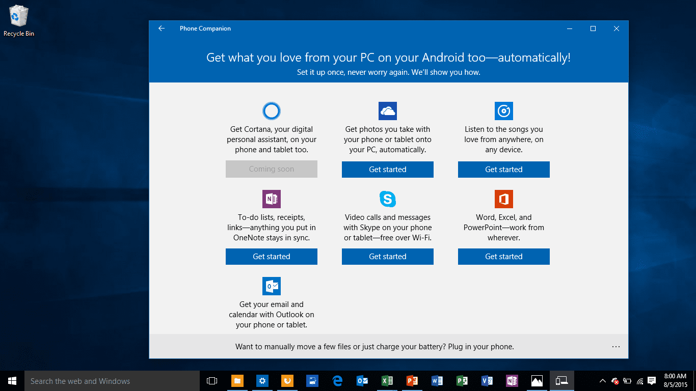Click the Search the web and Windows box
696x391 pixels.
point(112,381)
